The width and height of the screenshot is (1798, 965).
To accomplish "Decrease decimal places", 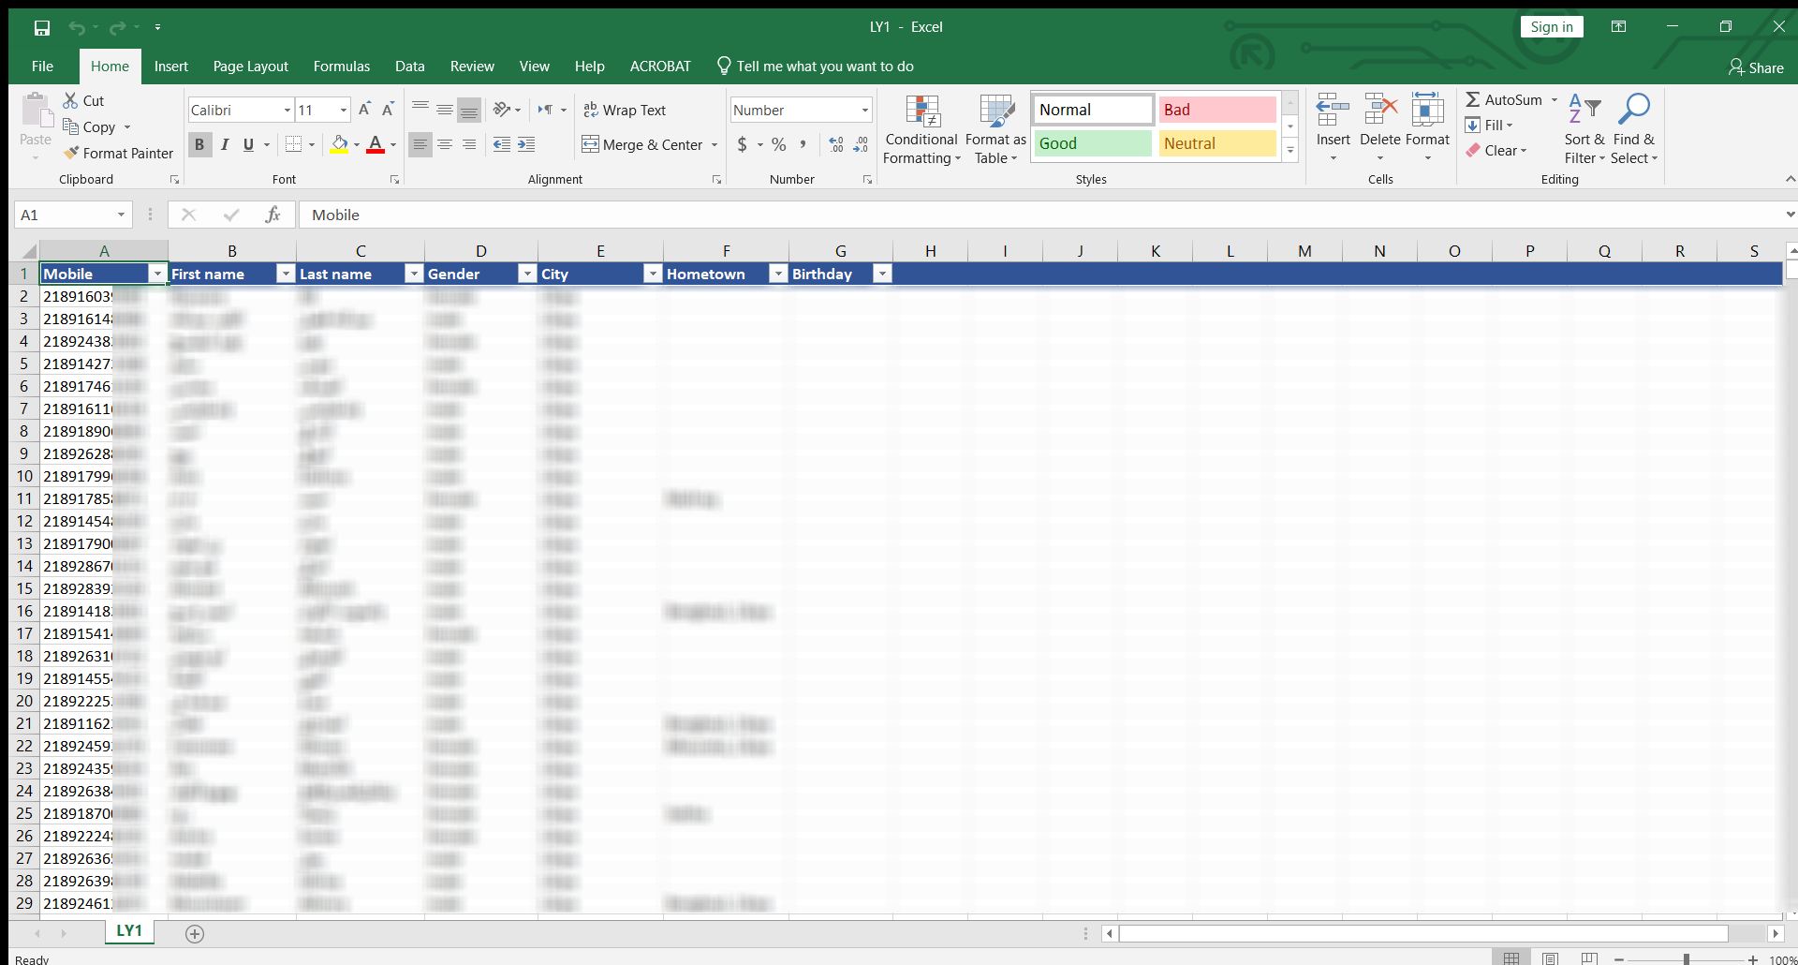I will [861, 144].
